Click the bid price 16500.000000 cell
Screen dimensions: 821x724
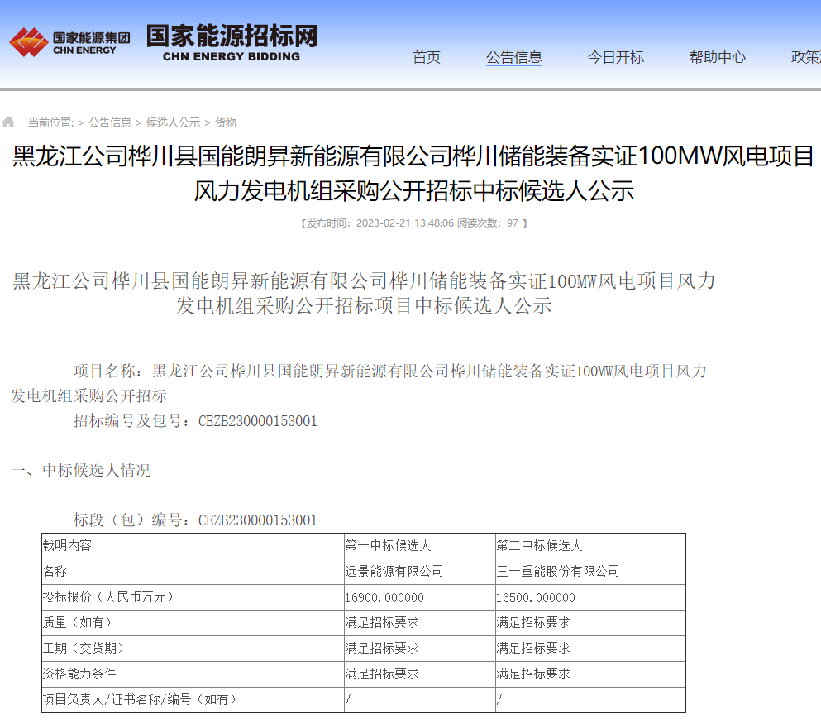(590, 597)
